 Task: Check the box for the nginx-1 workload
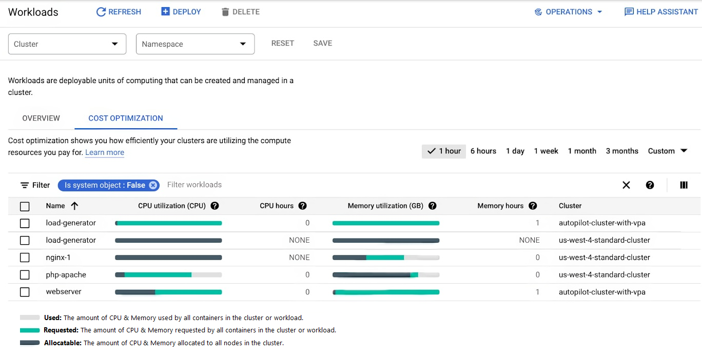pyautogui.click(x=25, y=258)
